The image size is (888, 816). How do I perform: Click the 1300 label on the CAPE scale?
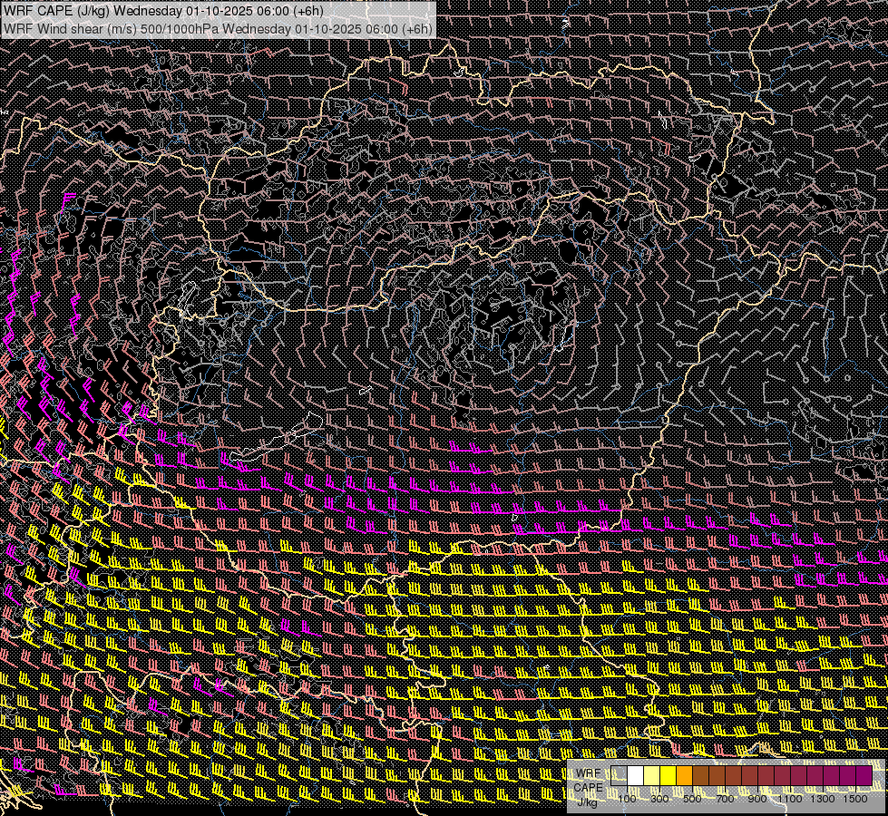tap(824, 799)
